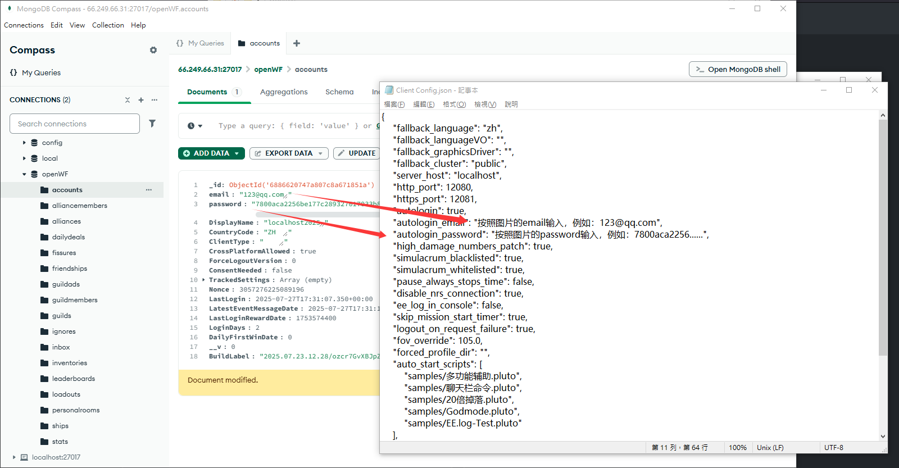Click the My Queries braces icon in sidebar
899x468 pixels.
13,72
